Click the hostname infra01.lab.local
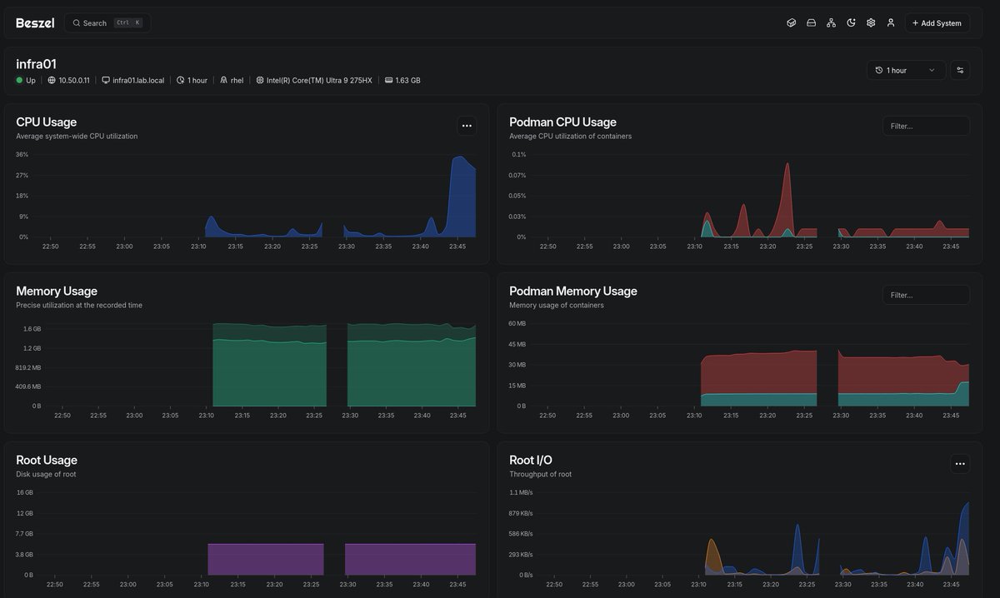The height and width of the screenshot is (598, 1000). click(x=138, y=81)
